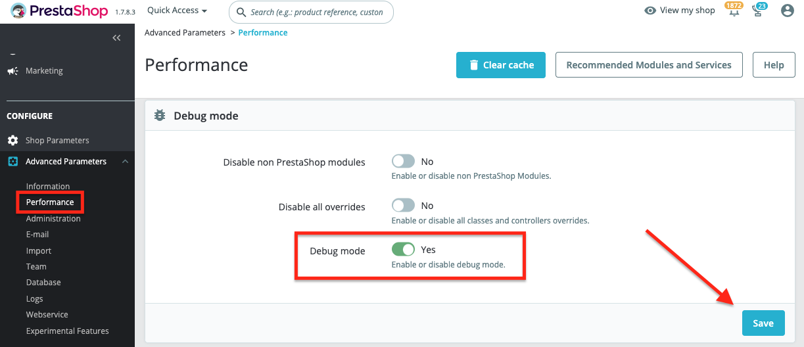Click the Advanced Parameters breadcrumb link
The image size is (804, 347).
[185, 32]
